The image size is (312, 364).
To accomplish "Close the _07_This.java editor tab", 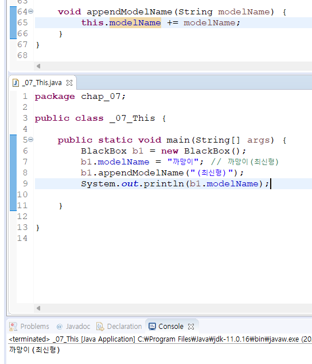I will (69, 83).
